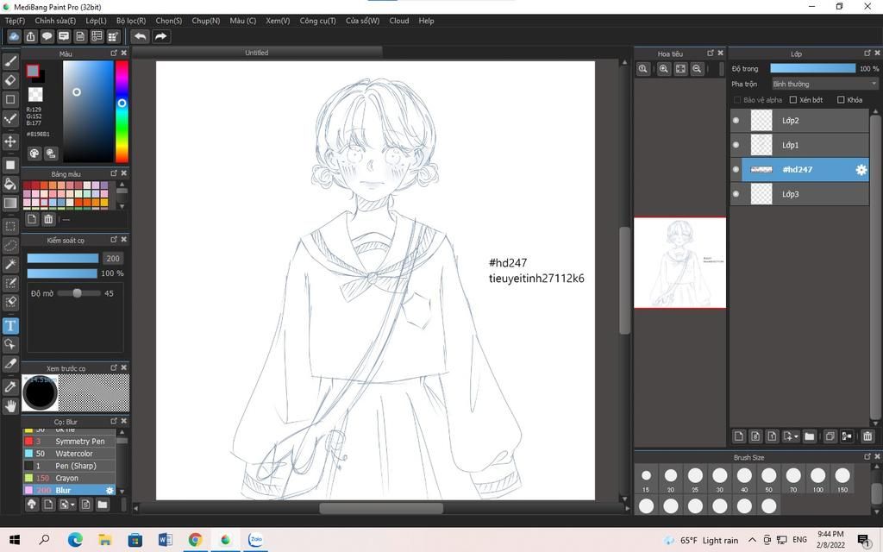
Task: Hide the Lớp2 layer
Action: (x=736, y=121)
